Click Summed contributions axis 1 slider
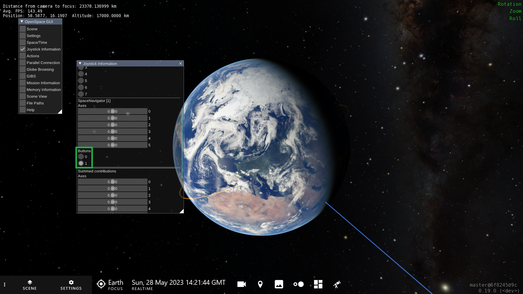This screenshot has height=294, width=523. point(113,188)
